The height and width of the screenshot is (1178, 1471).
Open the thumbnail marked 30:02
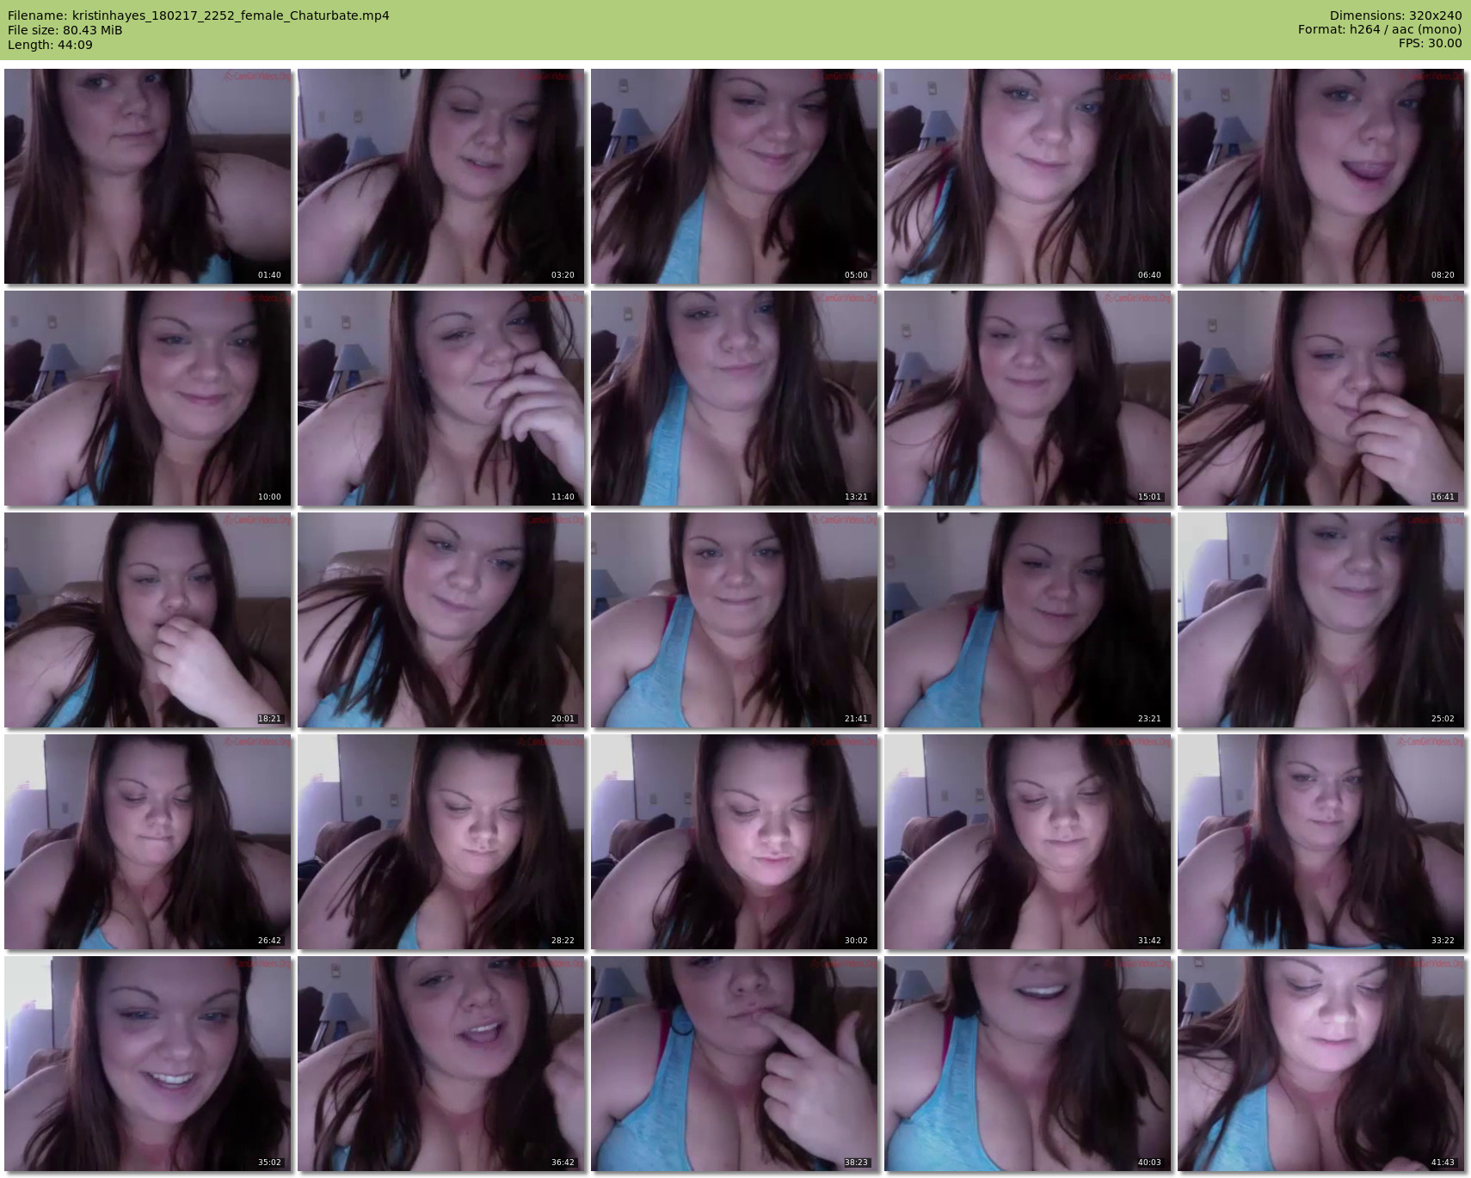click(735, 842)
